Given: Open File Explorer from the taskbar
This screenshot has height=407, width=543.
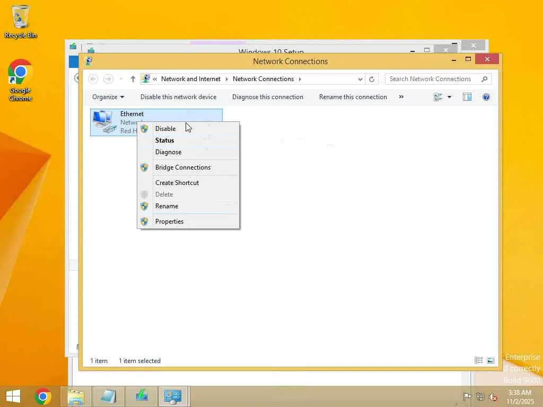Looking at the screenshot, I should (76, 396).
